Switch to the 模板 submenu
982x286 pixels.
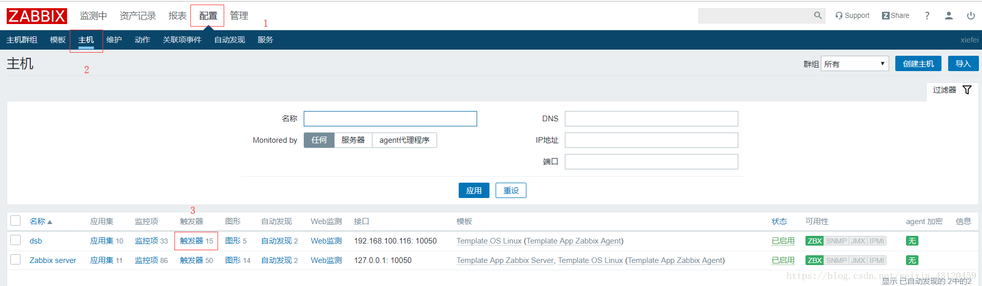tap(57, 40)
